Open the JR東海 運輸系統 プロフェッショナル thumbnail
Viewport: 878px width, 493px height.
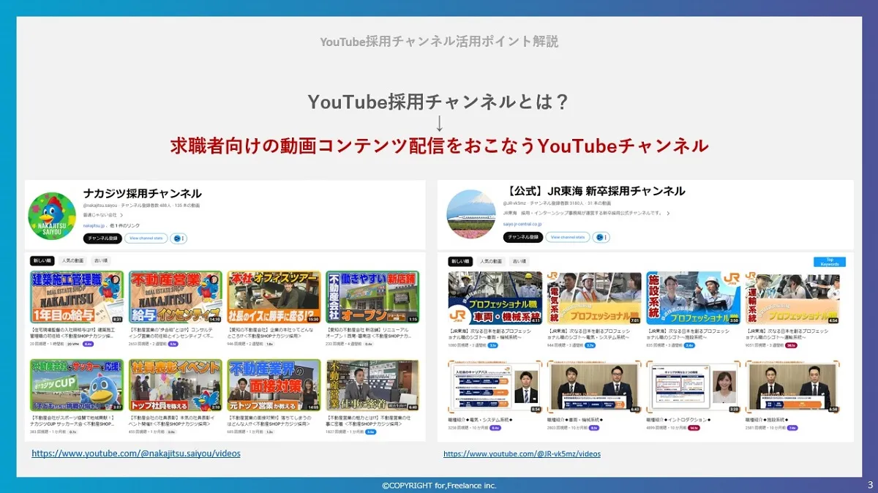792,298
